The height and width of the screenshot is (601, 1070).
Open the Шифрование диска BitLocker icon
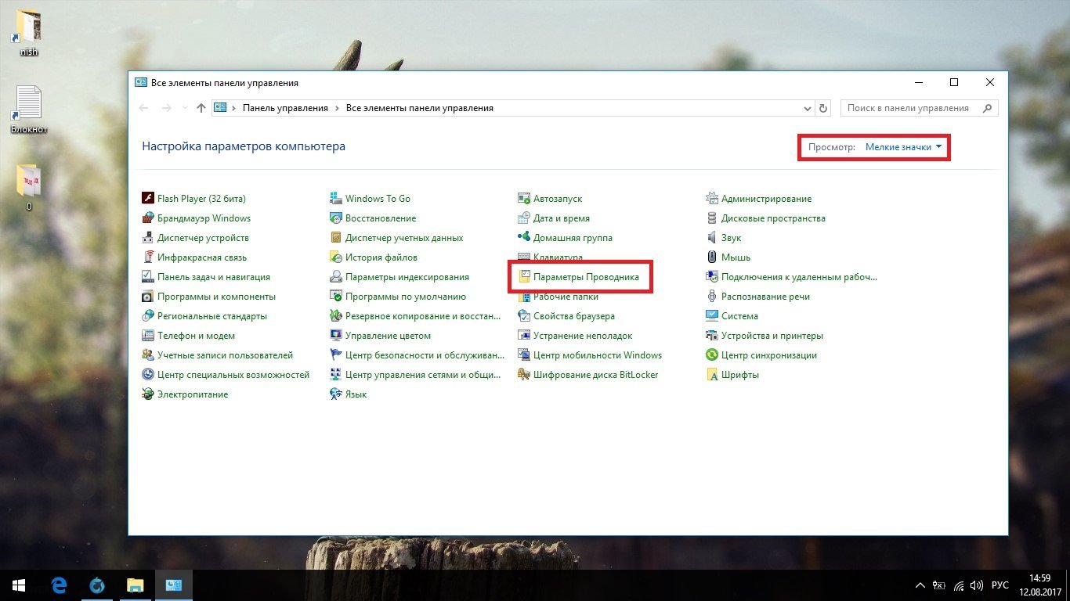524,375
